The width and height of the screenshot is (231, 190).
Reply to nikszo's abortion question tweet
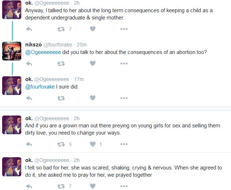point(30,63)
